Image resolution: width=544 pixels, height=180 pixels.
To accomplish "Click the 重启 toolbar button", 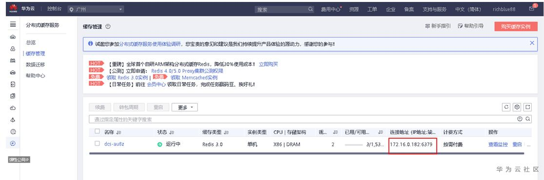I will coord(158,108).
